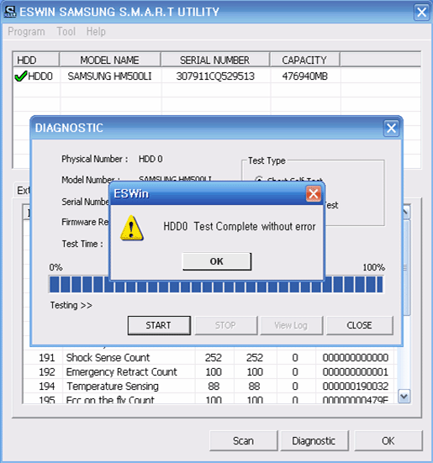The image size is (433, 463).
Task: Select serial number 307911CQ529513
Action: (x=215, y=76)
